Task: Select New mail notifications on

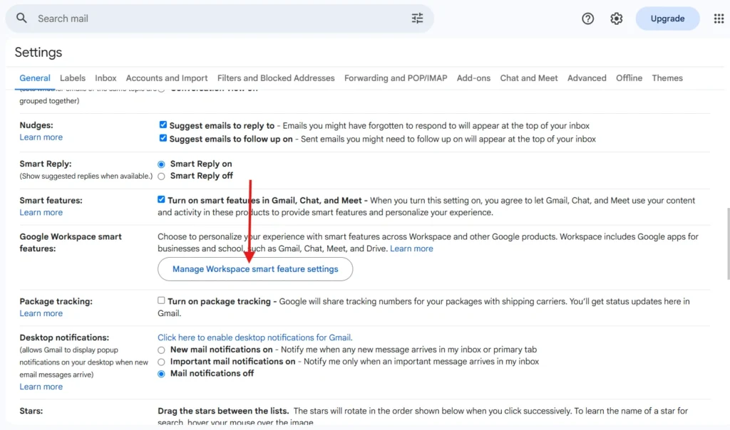Action: coord(161,350)
